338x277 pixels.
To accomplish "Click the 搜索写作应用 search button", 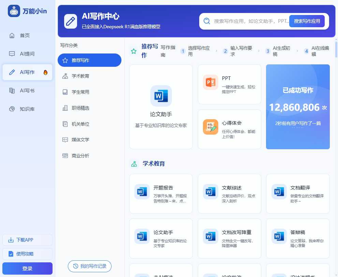I will (307, 21).
